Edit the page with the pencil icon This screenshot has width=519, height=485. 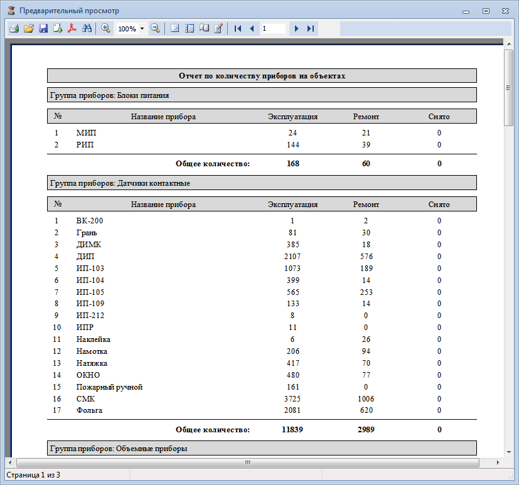point(218,29)
